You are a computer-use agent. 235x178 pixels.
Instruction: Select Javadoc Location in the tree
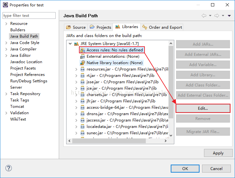26,62
